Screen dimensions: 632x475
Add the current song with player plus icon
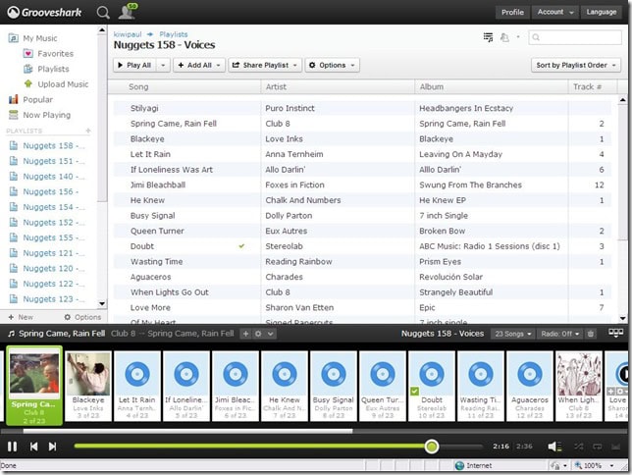[245, 334]
